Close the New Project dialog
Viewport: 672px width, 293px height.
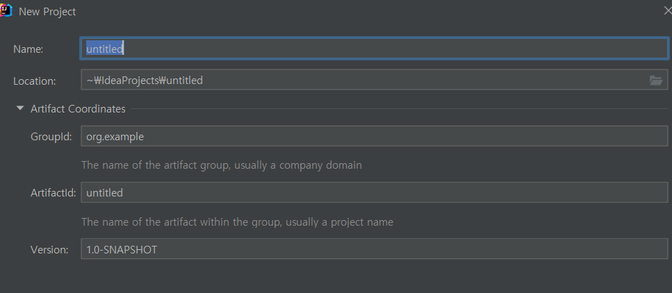[x=668, y=10]
